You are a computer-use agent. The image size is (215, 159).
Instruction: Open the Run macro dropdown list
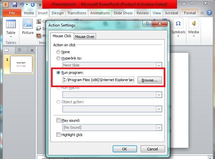(159, 95)
